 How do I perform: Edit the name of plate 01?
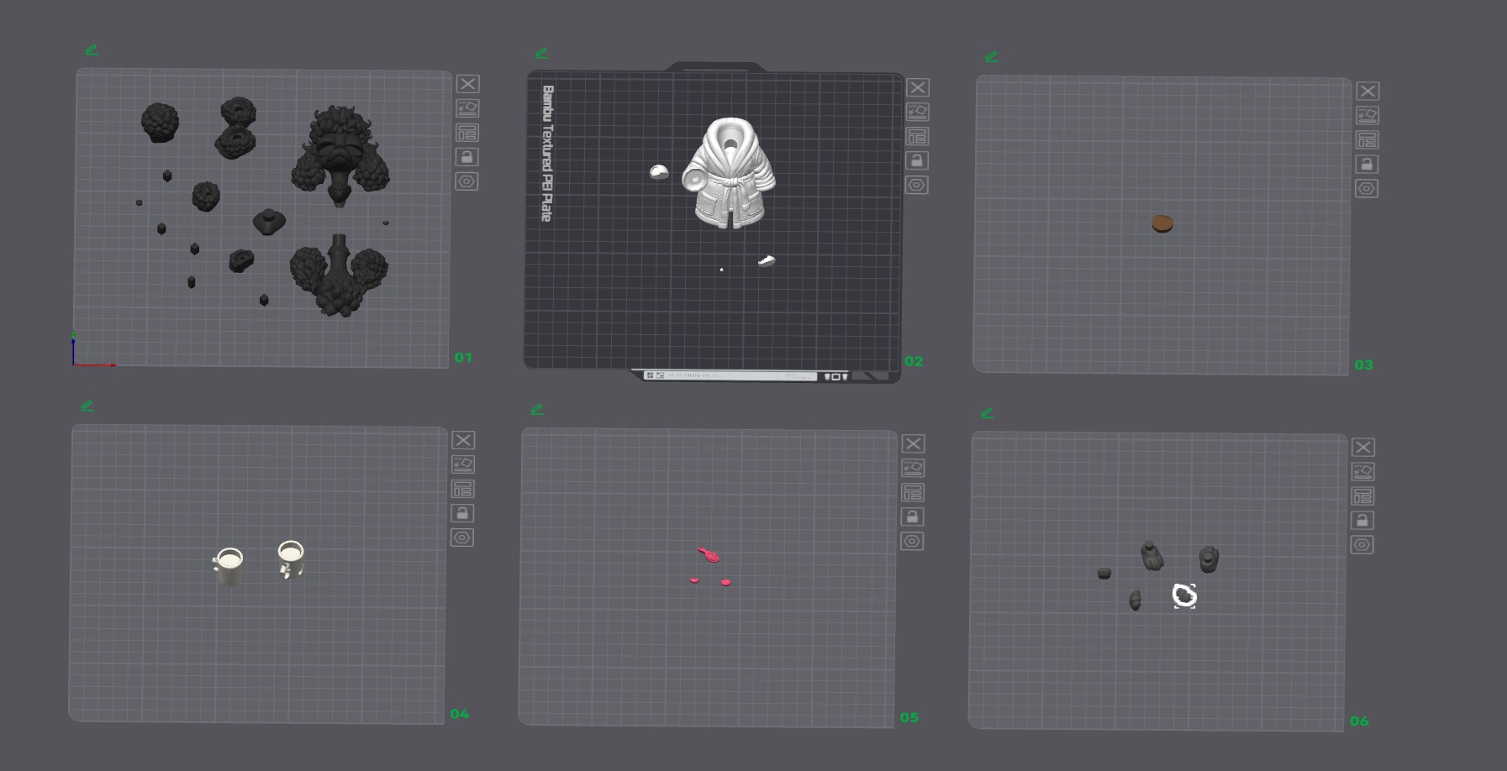(x=92, y=50)
